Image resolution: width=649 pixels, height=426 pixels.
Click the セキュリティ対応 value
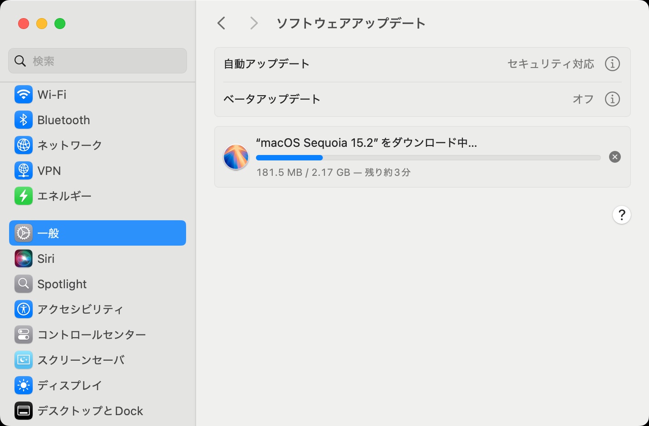coord(551,64)
